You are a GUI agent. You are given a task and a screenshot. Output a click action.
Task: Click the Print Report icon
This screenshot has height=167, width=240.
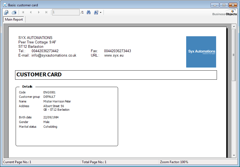14,12
